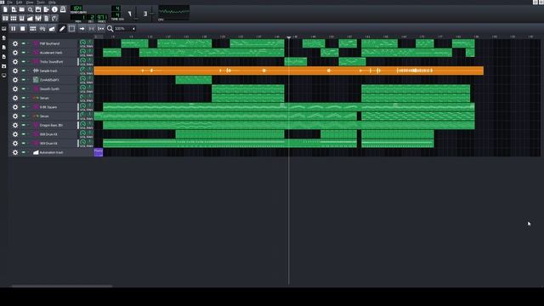Export the current project
This screenshot has width=544, height=306.
[47, 9]
